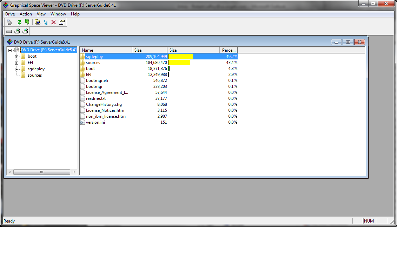Select the EFI folder in the tree
This screenshot has width=397, height=270.
(31, 63)
